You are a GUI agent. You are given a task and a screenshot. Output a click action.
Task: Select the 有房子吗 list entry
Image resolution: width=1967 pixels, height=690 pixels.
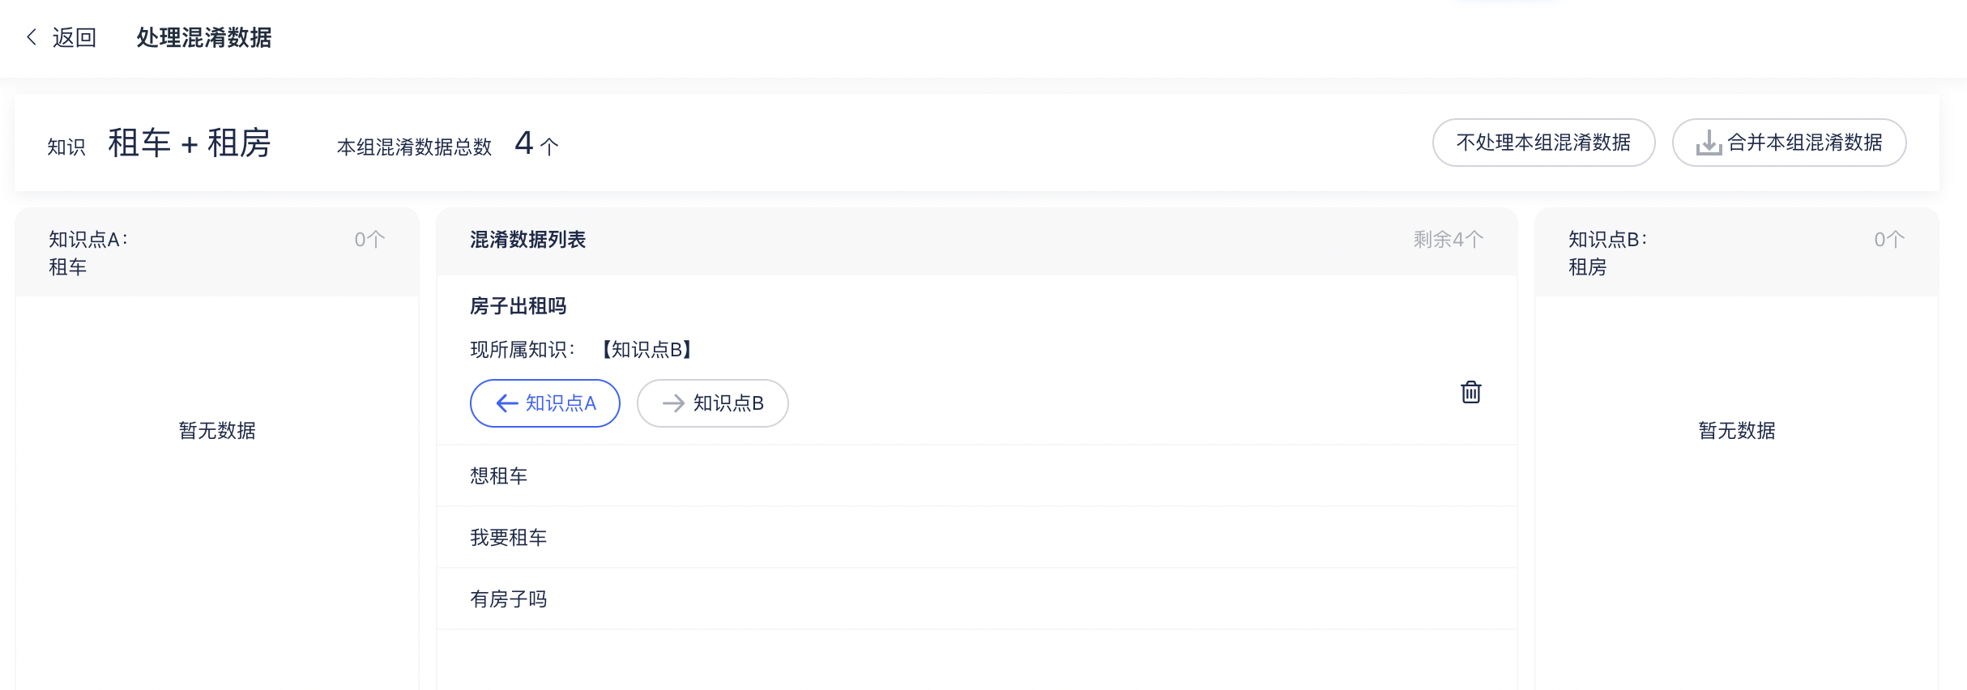point(509,599)
